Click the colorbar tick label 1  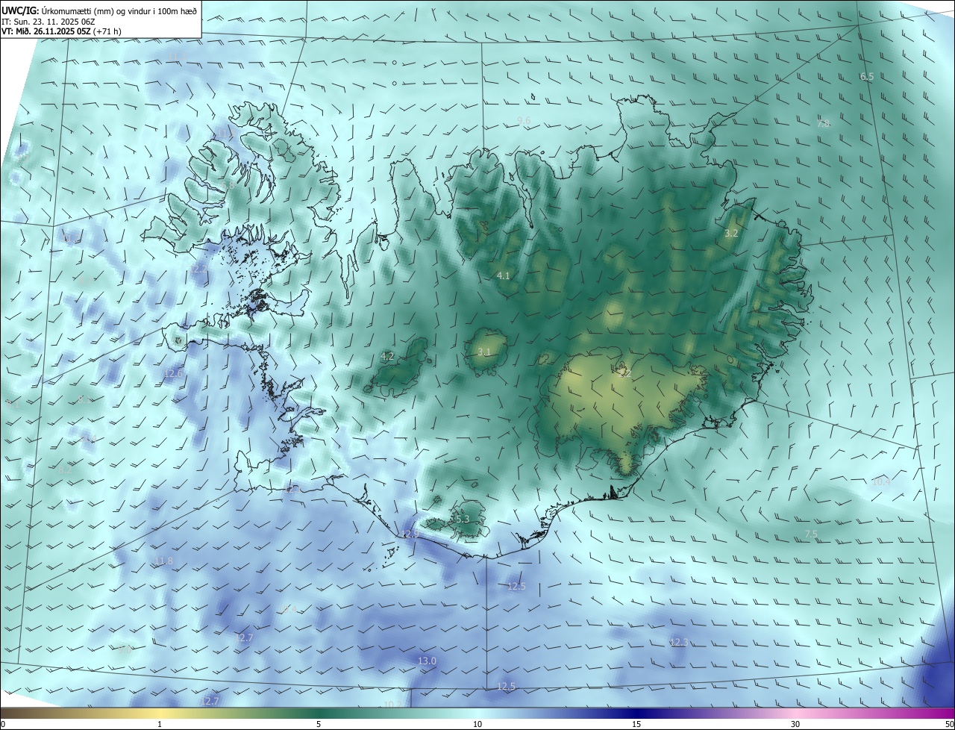click(x=160, y=724)
